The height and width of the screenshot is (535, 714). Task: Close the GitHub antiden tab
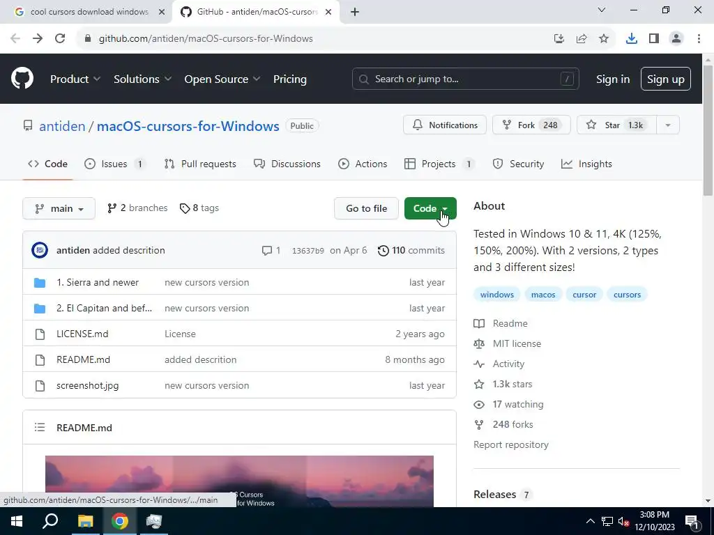328,12
